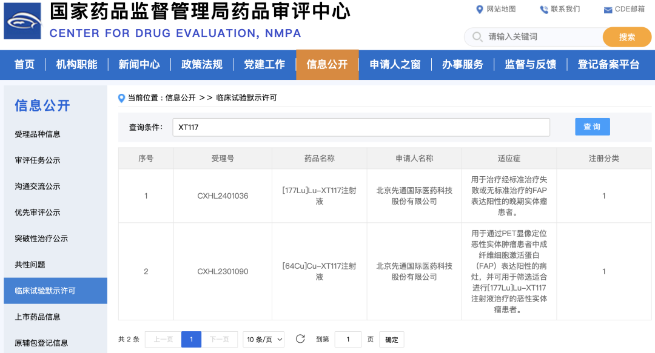Screen dimensions: 655x353
Task: Click the page number jump input box
Action: [x=348, y=340]
